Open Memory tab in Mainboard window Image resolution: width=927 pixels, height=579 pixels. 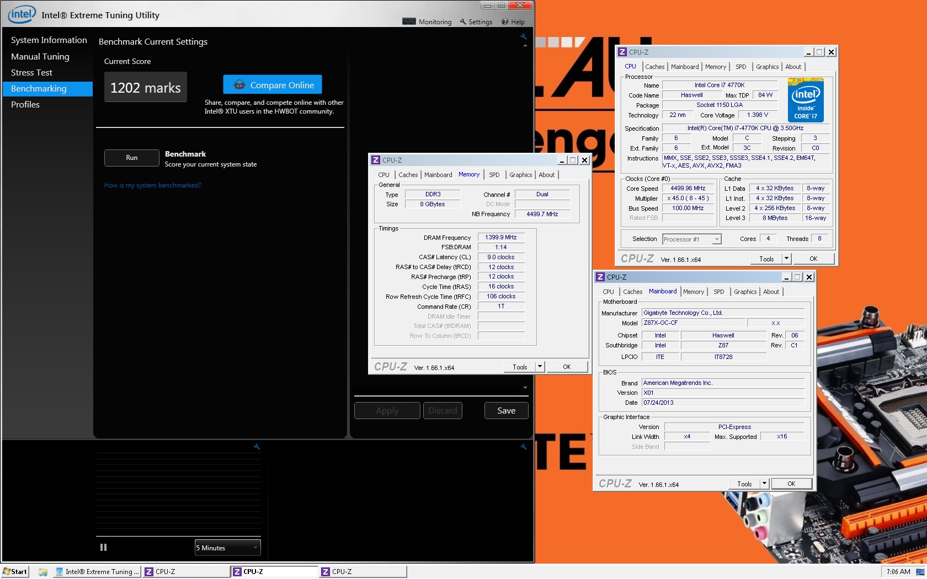coord(694,292)
